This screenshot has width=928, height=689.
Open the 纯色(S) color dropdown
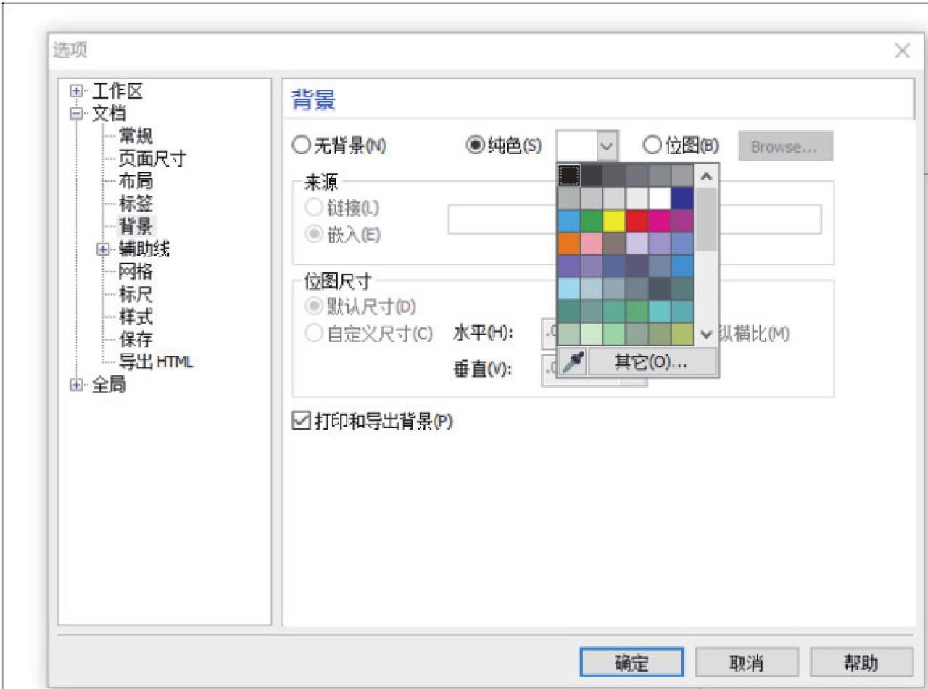pyautogui.click(x=608, y=145)
